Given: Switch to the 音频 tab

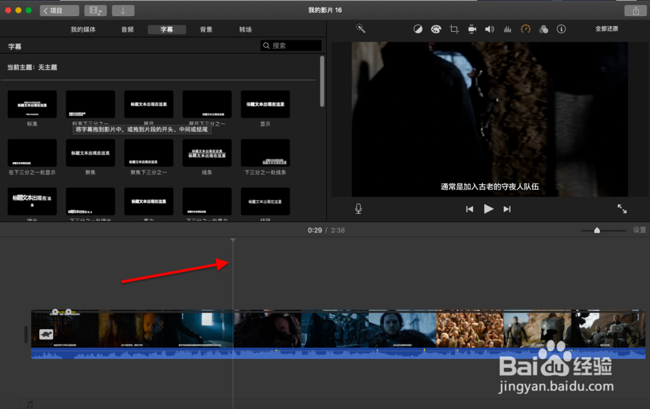Looking at the screenshot, I should pyautogui.click(x=127, y=29).
